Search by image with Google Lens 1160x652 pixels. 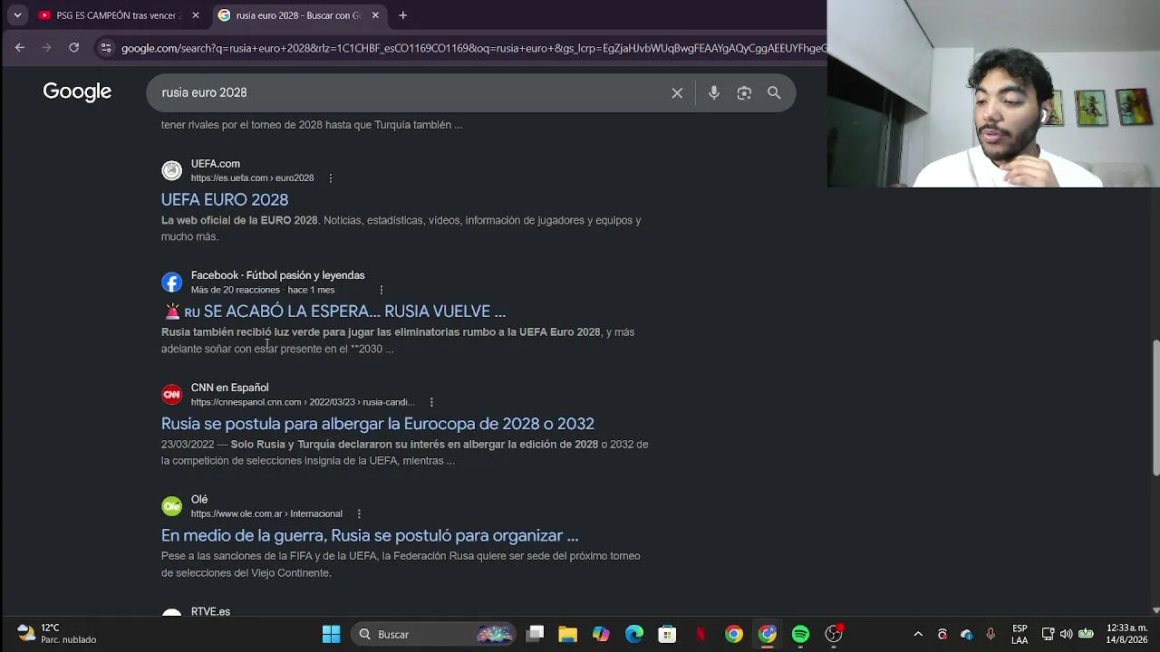(744, 92)
